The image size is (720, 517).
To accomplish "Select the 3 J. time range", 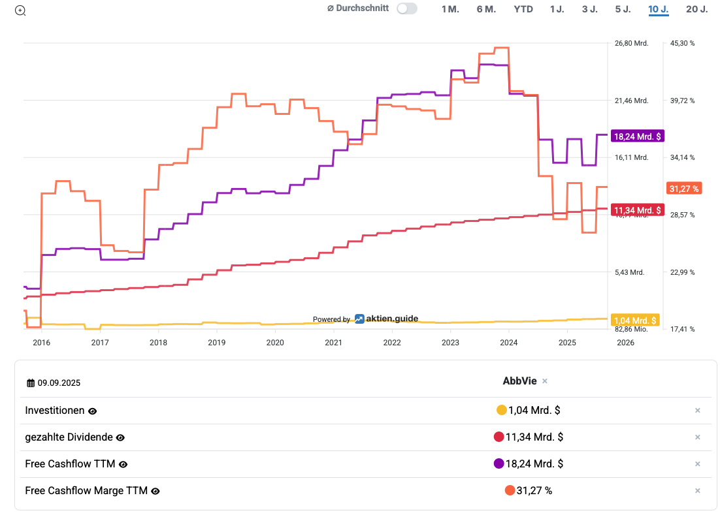I will [589, 9].
